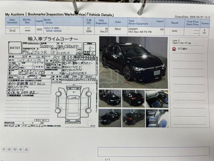Viewport: 214px width, 161px height.
Task: Click the T/M CC column header
Action: (x=89, y=21)
